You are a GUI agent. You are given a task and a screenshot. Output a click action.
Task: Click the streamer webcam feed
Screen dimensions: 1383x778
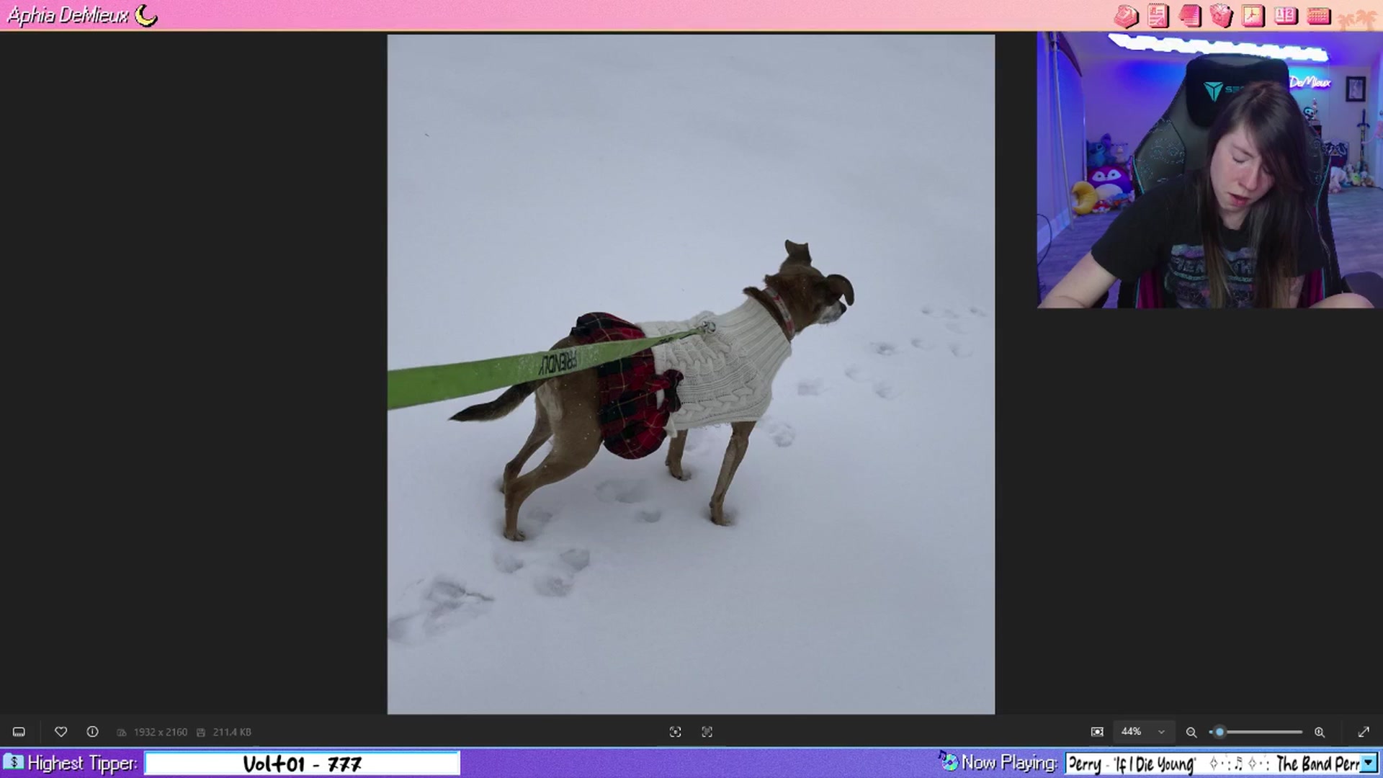[1209, 170]
